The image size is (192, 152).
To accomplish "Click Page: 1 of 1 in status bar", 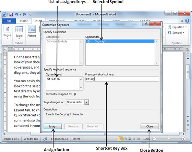I will point(11,139).
